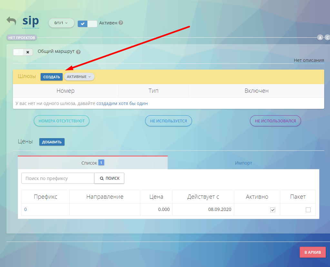This screenshot has height=267, width=330.
Task: Click help icon beside Общий маршрут
Action: (78, 52)
